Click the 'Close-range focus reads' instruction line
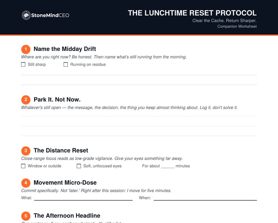This screenshot has width=278, height=223. (x=102, y=159)
